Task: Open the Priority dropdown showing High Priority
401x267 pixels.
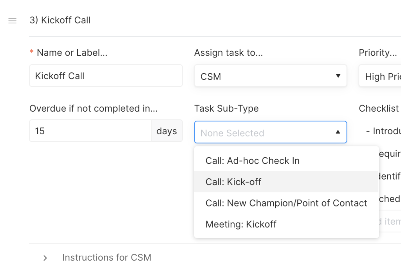Action: (380, 76)
